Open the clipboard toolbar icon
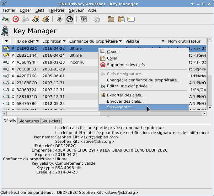Viewport: 214px width, 196px height. click(x=121, y=19)
